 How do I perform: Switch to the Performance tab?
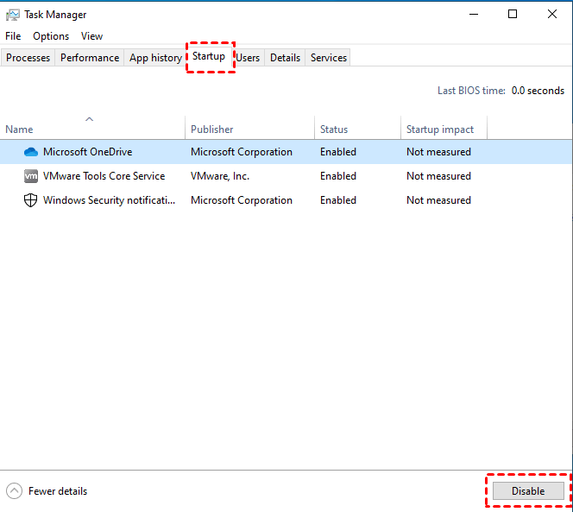click(90, 58)
